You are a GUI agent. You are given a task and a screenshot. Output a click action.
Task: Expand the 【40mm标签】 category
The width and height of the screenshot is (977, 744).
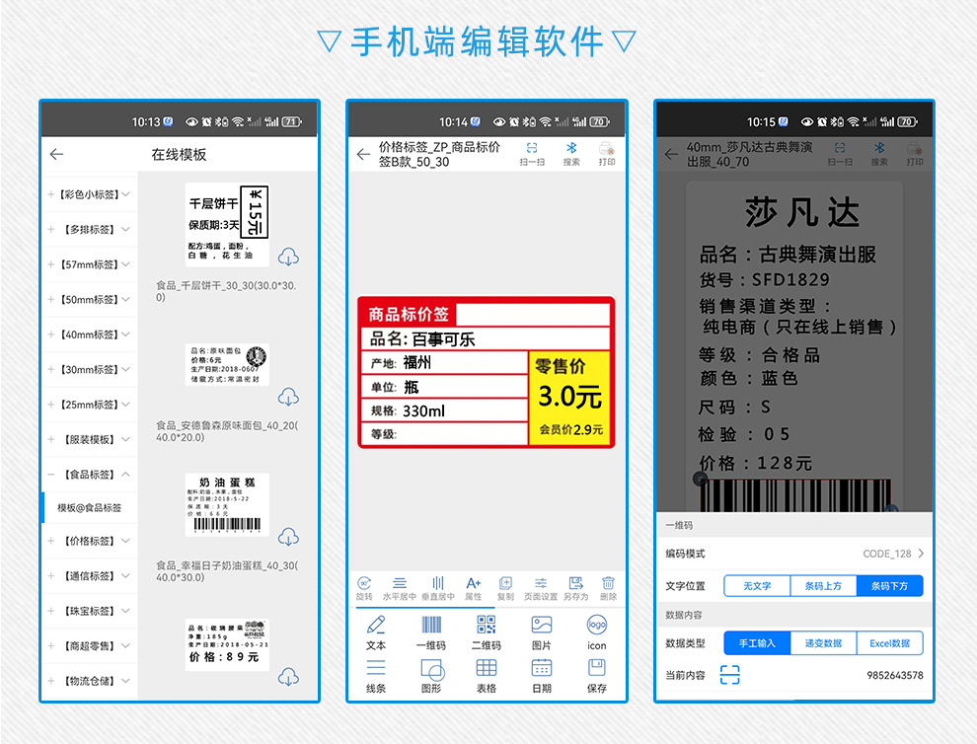(x=90, y=334)
